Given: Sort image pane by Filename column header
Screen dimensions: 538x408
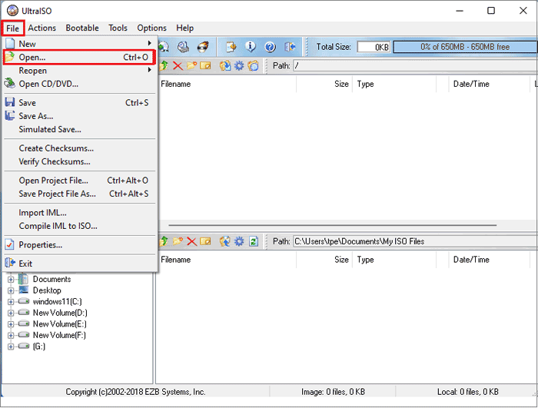Looking at the screenshot, I should click(x=227, y=84).
